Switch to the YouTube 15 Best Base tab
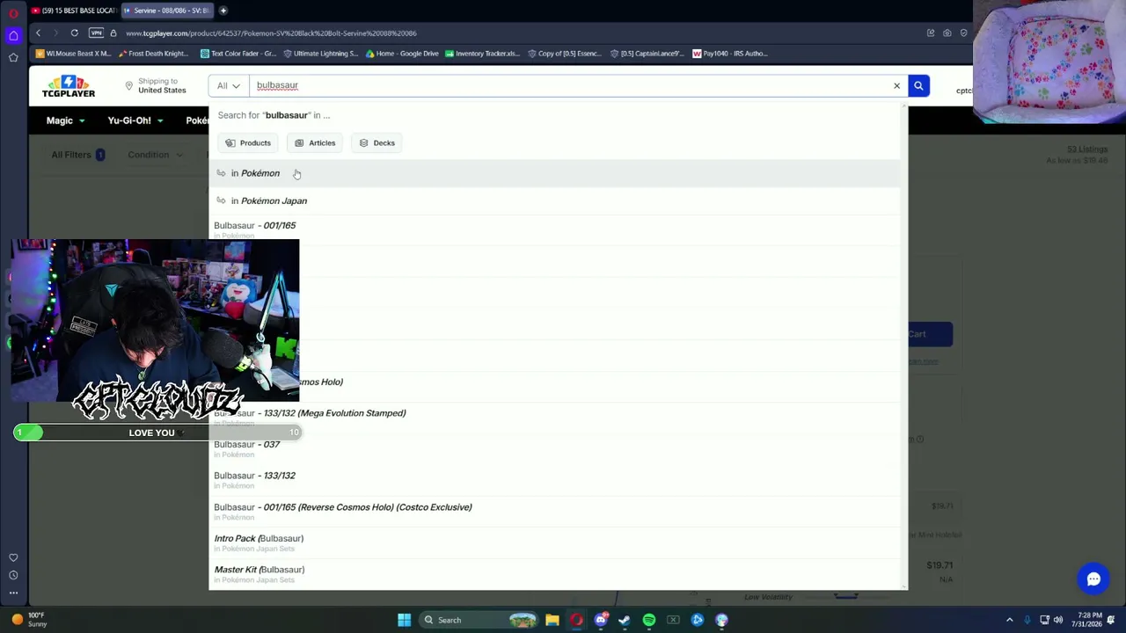The height and width of the screenshot is (633, 1126). [x=72, y=11]
